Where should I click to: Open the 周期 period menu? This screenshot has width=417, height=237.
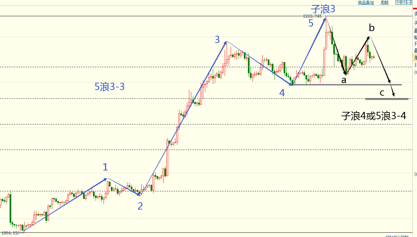pos(384,3)
